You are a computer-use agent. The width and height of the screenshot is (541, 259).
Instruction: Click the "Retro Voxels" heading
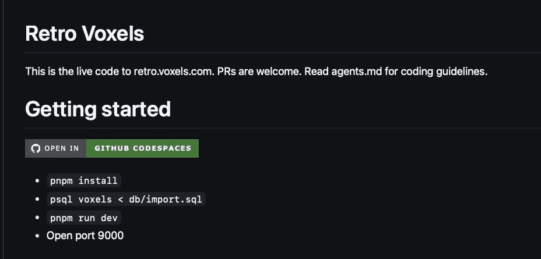click(85, 34)
